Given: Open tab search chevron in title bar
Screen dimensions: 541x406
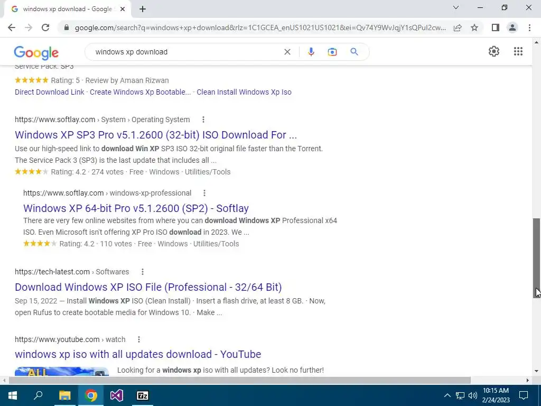Looking at the screenshot, I should (x=455, y=7).
